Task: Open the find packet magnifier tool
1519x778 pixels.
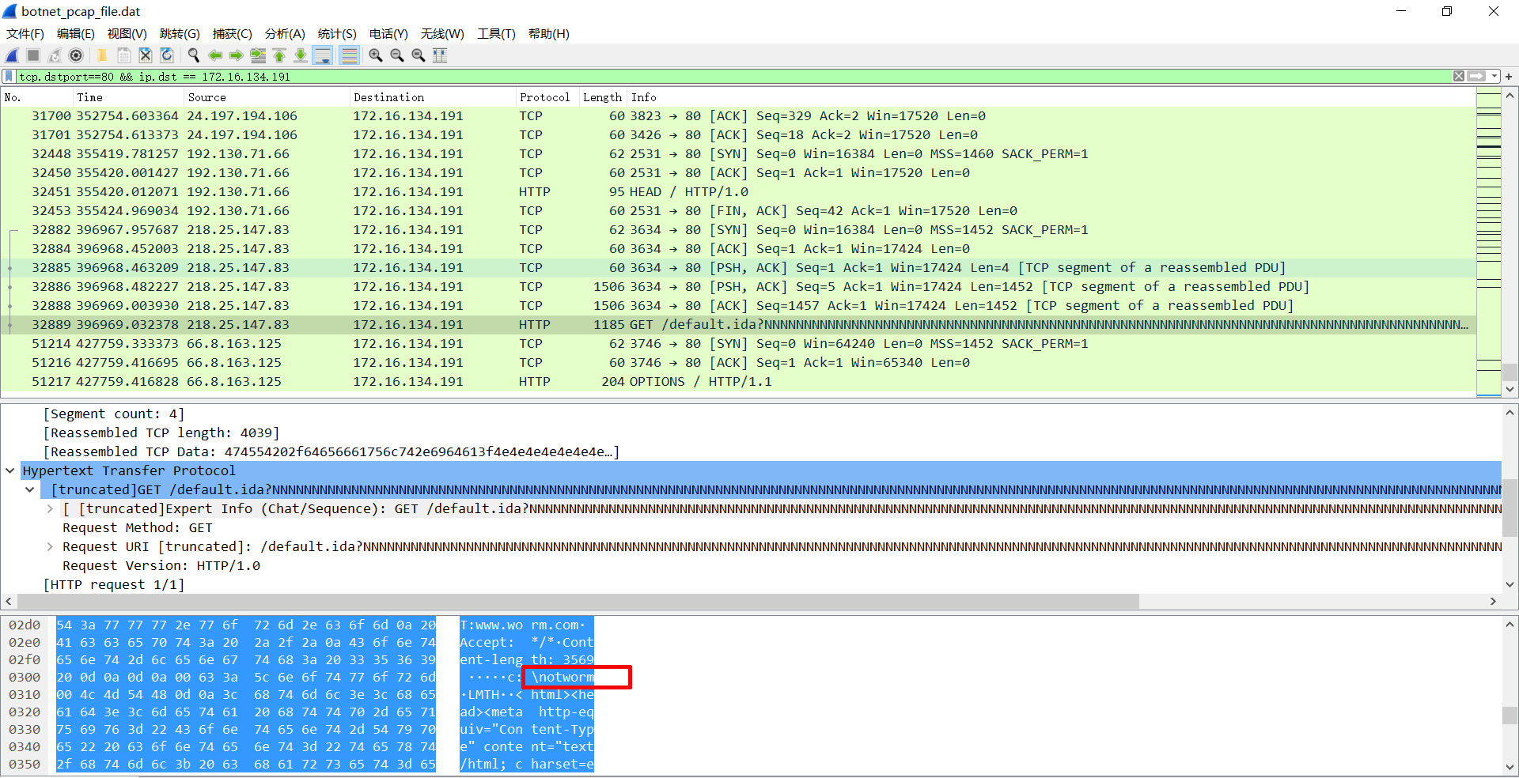Action: [x=193, y=55]
